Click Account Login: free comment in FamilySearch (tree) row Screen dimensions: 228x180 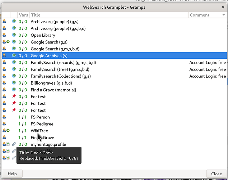(x=208, y=69)
